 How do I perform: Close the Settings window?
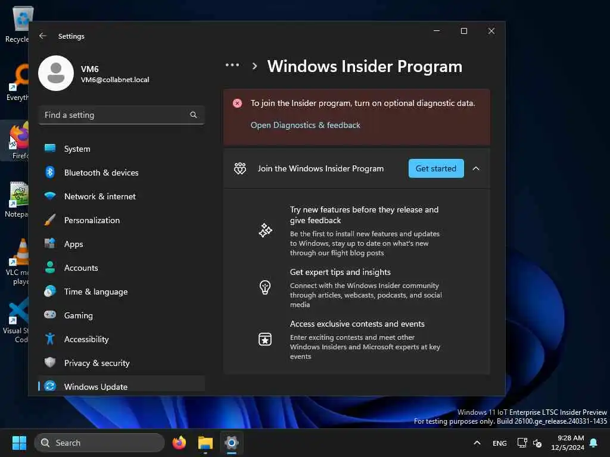tap(491, 31)
